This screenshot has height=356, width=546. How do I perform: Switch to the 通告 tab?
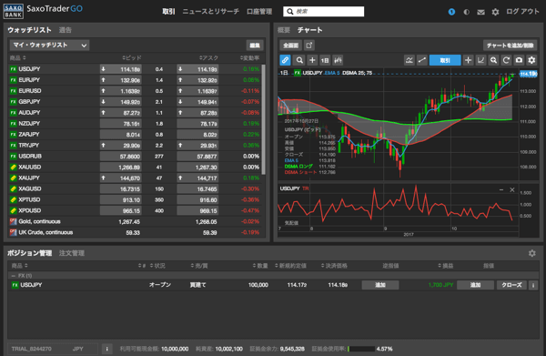[x=66, y=30]
